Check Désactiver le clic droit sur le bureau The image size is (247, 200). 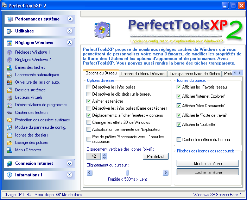pyautogui.click(x=89, y=94)
